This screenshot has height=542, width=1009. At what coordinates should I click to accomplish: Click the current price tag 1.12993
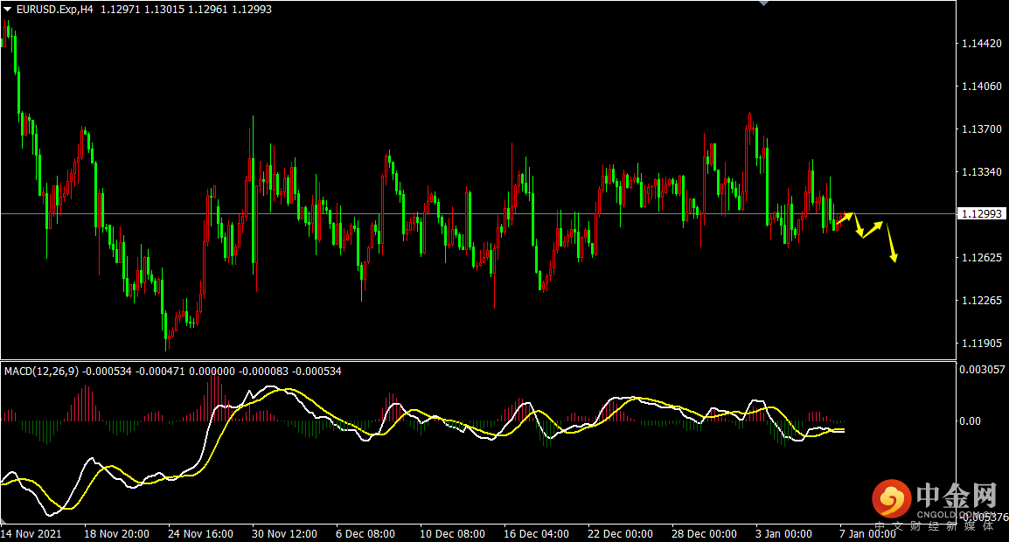(x=982, y=213)
